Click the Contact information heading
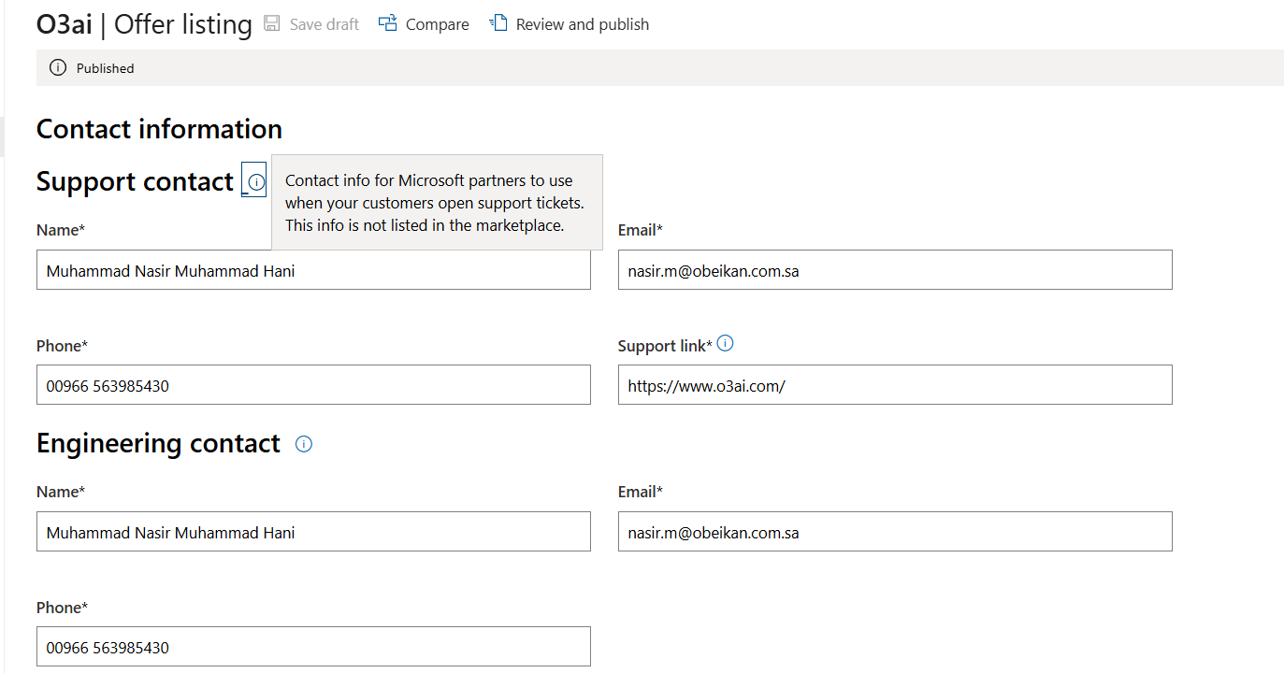This screenshot has width=1284, height=673. tap(159, 129)
